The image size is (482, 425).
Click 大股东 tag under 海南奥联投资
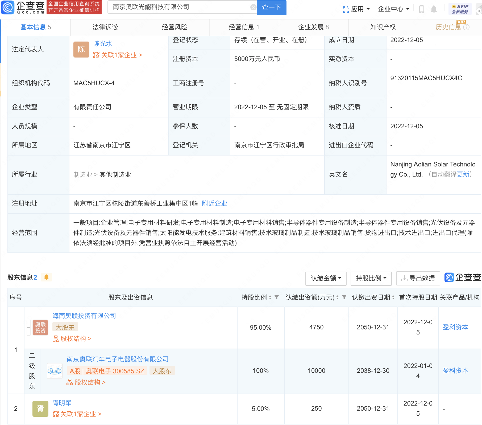pos(65,327)
